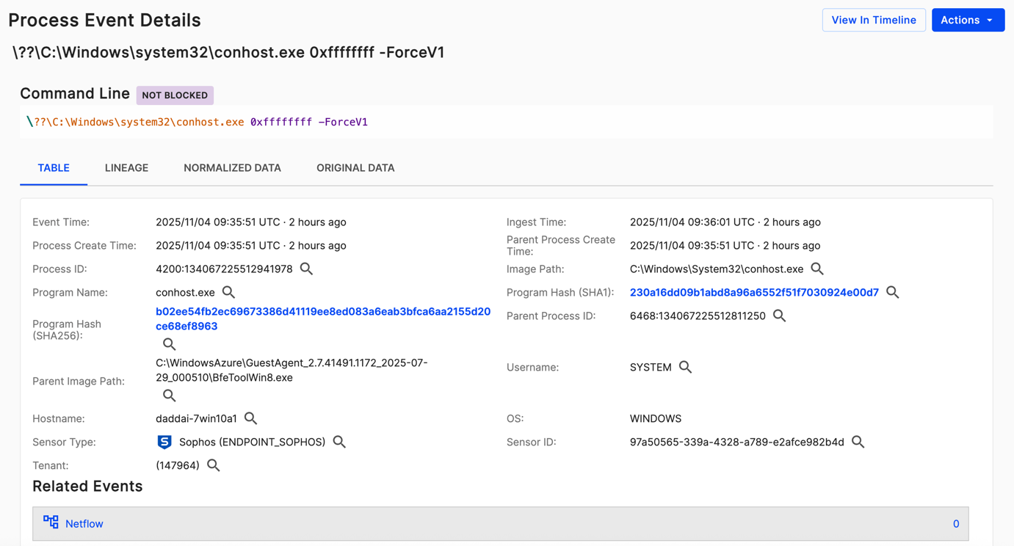Click the Netflow diagram icon

[x=51, y=523]
